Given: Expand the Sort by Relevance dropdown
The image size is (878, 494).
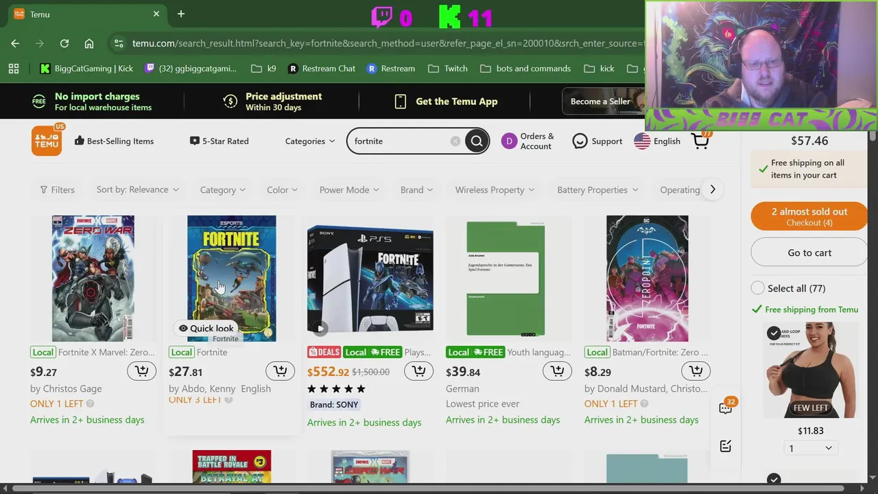Looking at the screenshot, I should point(138,189).
